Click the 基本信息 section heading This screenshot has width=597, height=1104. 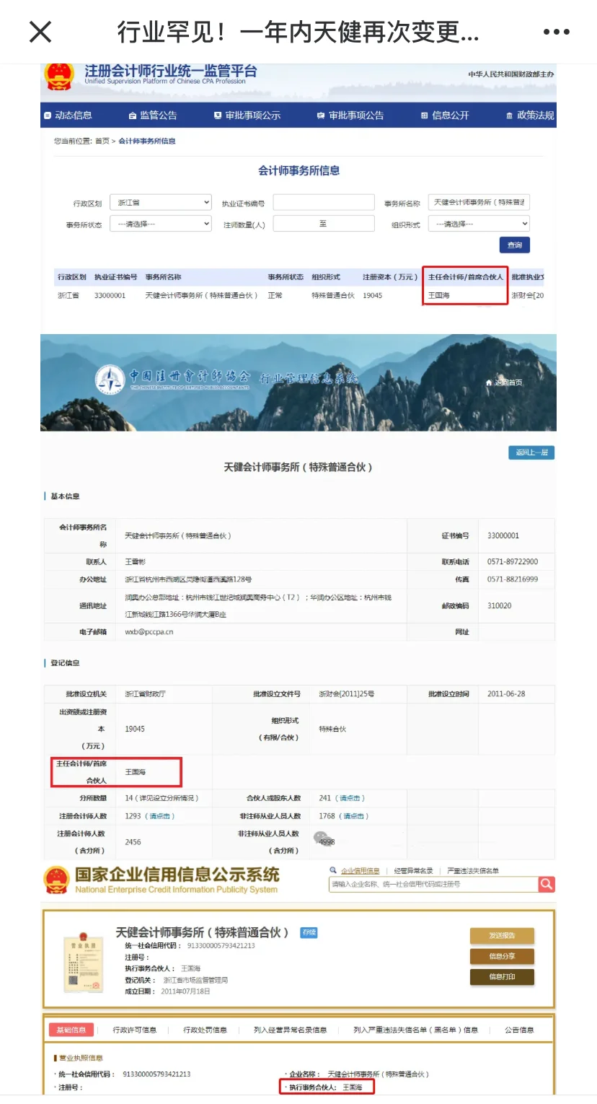(65, 496)
